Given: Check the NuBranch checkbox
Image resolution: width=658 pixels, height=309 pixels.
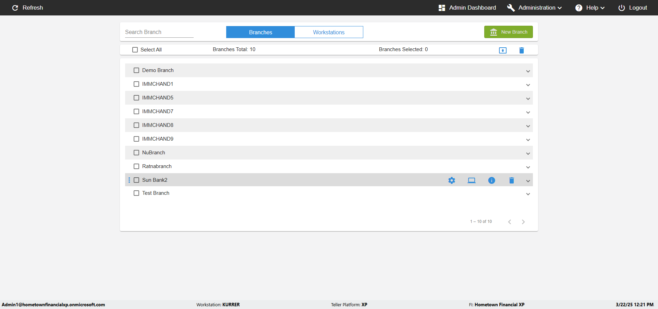Looking at the screenshot, I should pos(136,153).
